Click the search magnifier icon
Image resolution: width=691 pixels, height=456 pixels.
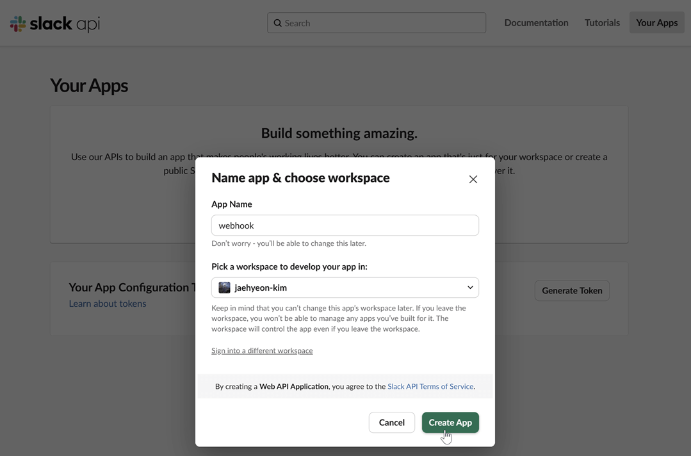tap(278, 22)
